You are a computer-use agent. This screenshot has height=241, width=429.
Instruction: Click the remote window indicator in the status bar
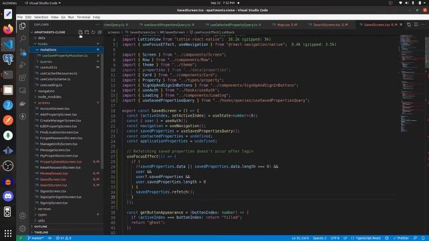coord(20,238)
